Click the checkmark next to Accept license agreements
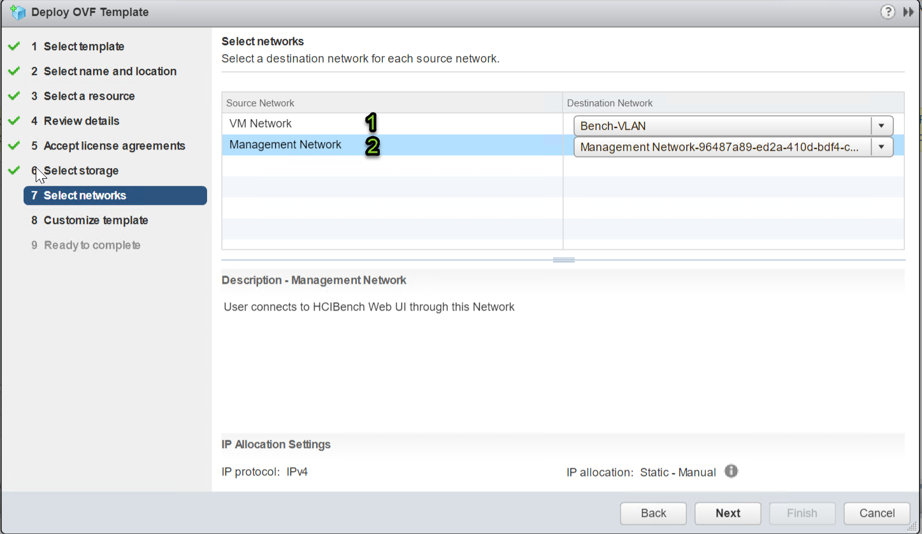The width and height of the screenshot is (922, 534). 13,145
